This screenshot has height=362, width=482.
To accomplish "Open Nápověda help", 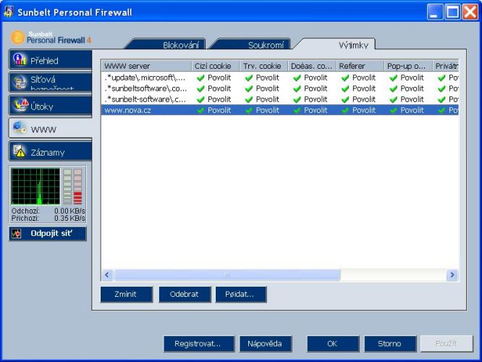I will 266,344.
